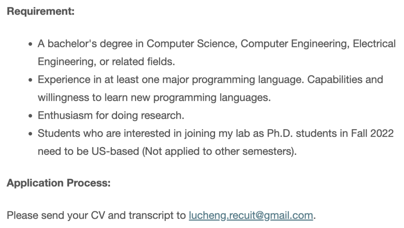Viewport: 404px width, 228px height.
Task: Click the text "willingness to learn new programming languages"
Action: pyautogui.click(x=154, y=97)
